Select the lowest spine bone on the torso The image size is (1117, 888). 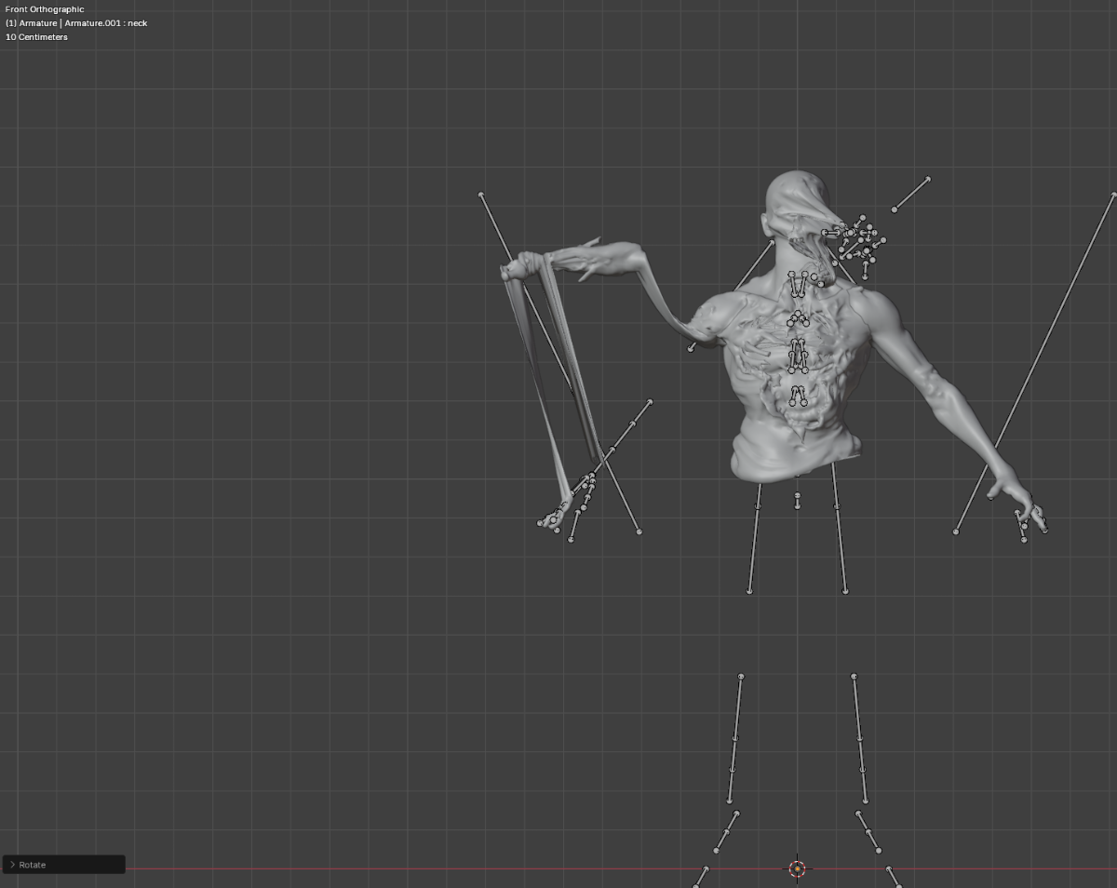[x=798, y=396]
